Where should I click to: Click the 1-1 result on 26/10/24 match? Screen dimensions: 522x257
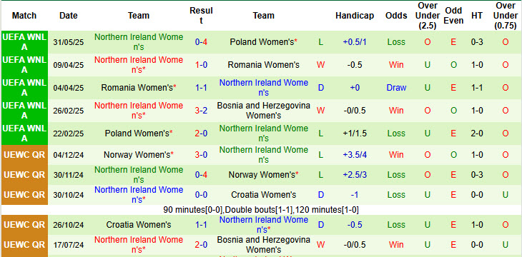coord(201,225)
